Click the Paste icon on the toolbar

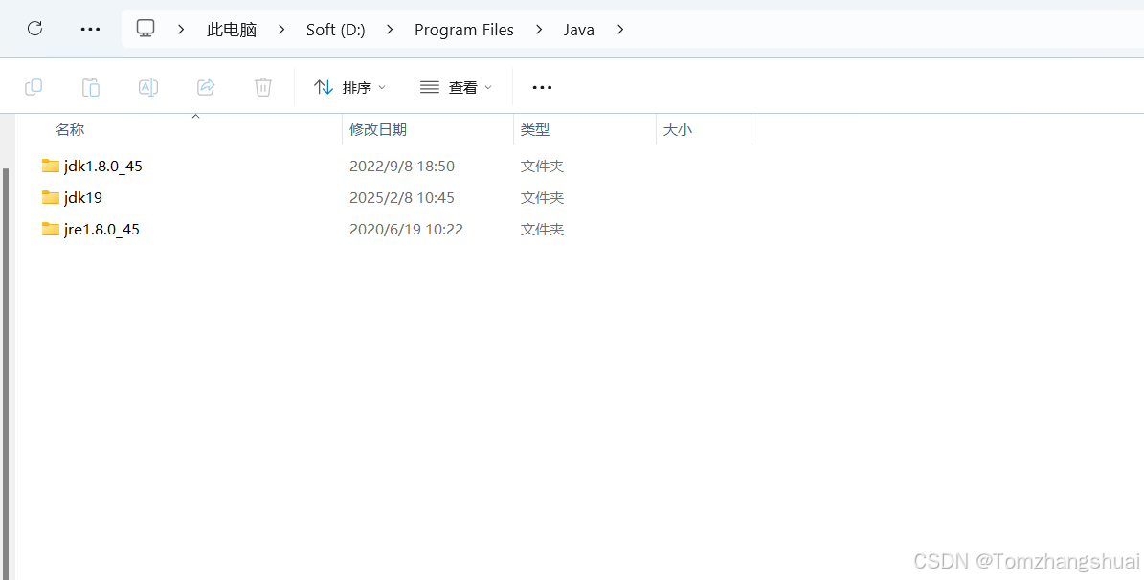pyautogui.click(x=91, y=86)
